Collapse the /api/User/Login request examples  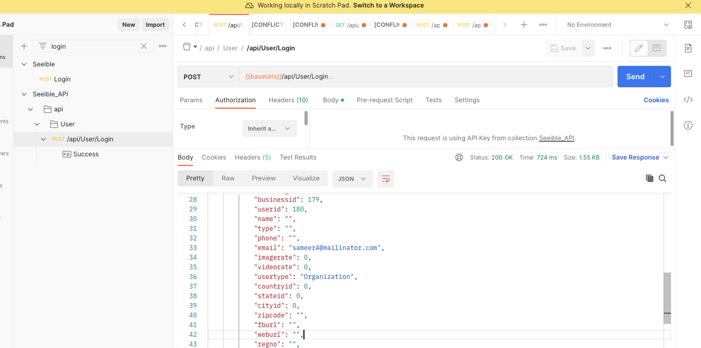coord(43,139)
